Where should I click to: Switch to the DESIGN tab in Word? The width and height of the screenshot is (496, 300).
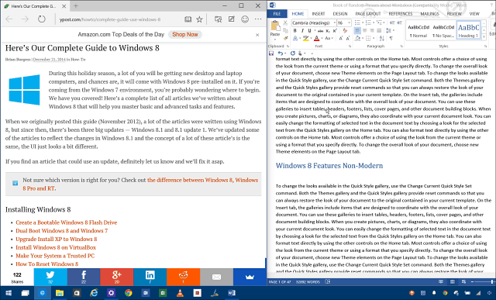tap(340, 14)
